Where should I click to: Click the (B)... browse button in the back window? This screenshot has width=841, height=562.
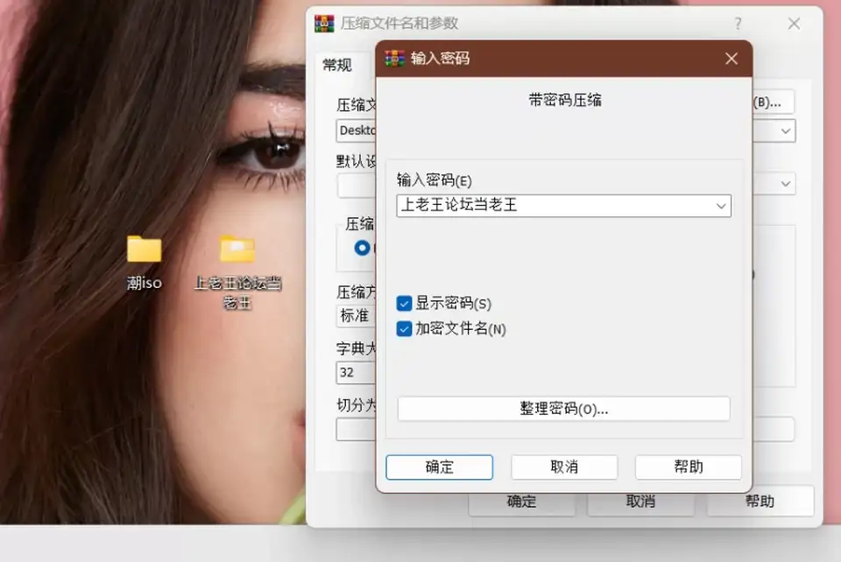(x=773, y=102)
